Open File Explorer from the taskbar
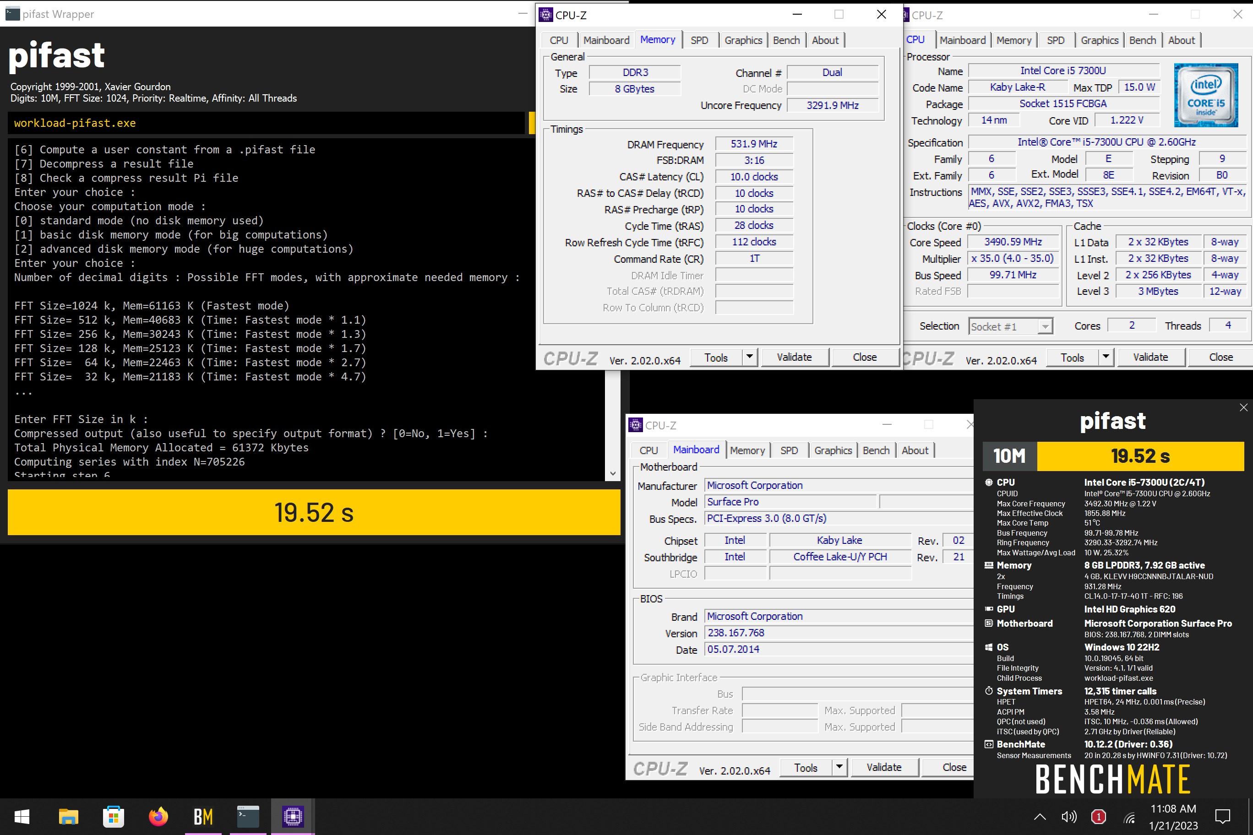This screenshot has width=1253, height=835. pos(68,816)
